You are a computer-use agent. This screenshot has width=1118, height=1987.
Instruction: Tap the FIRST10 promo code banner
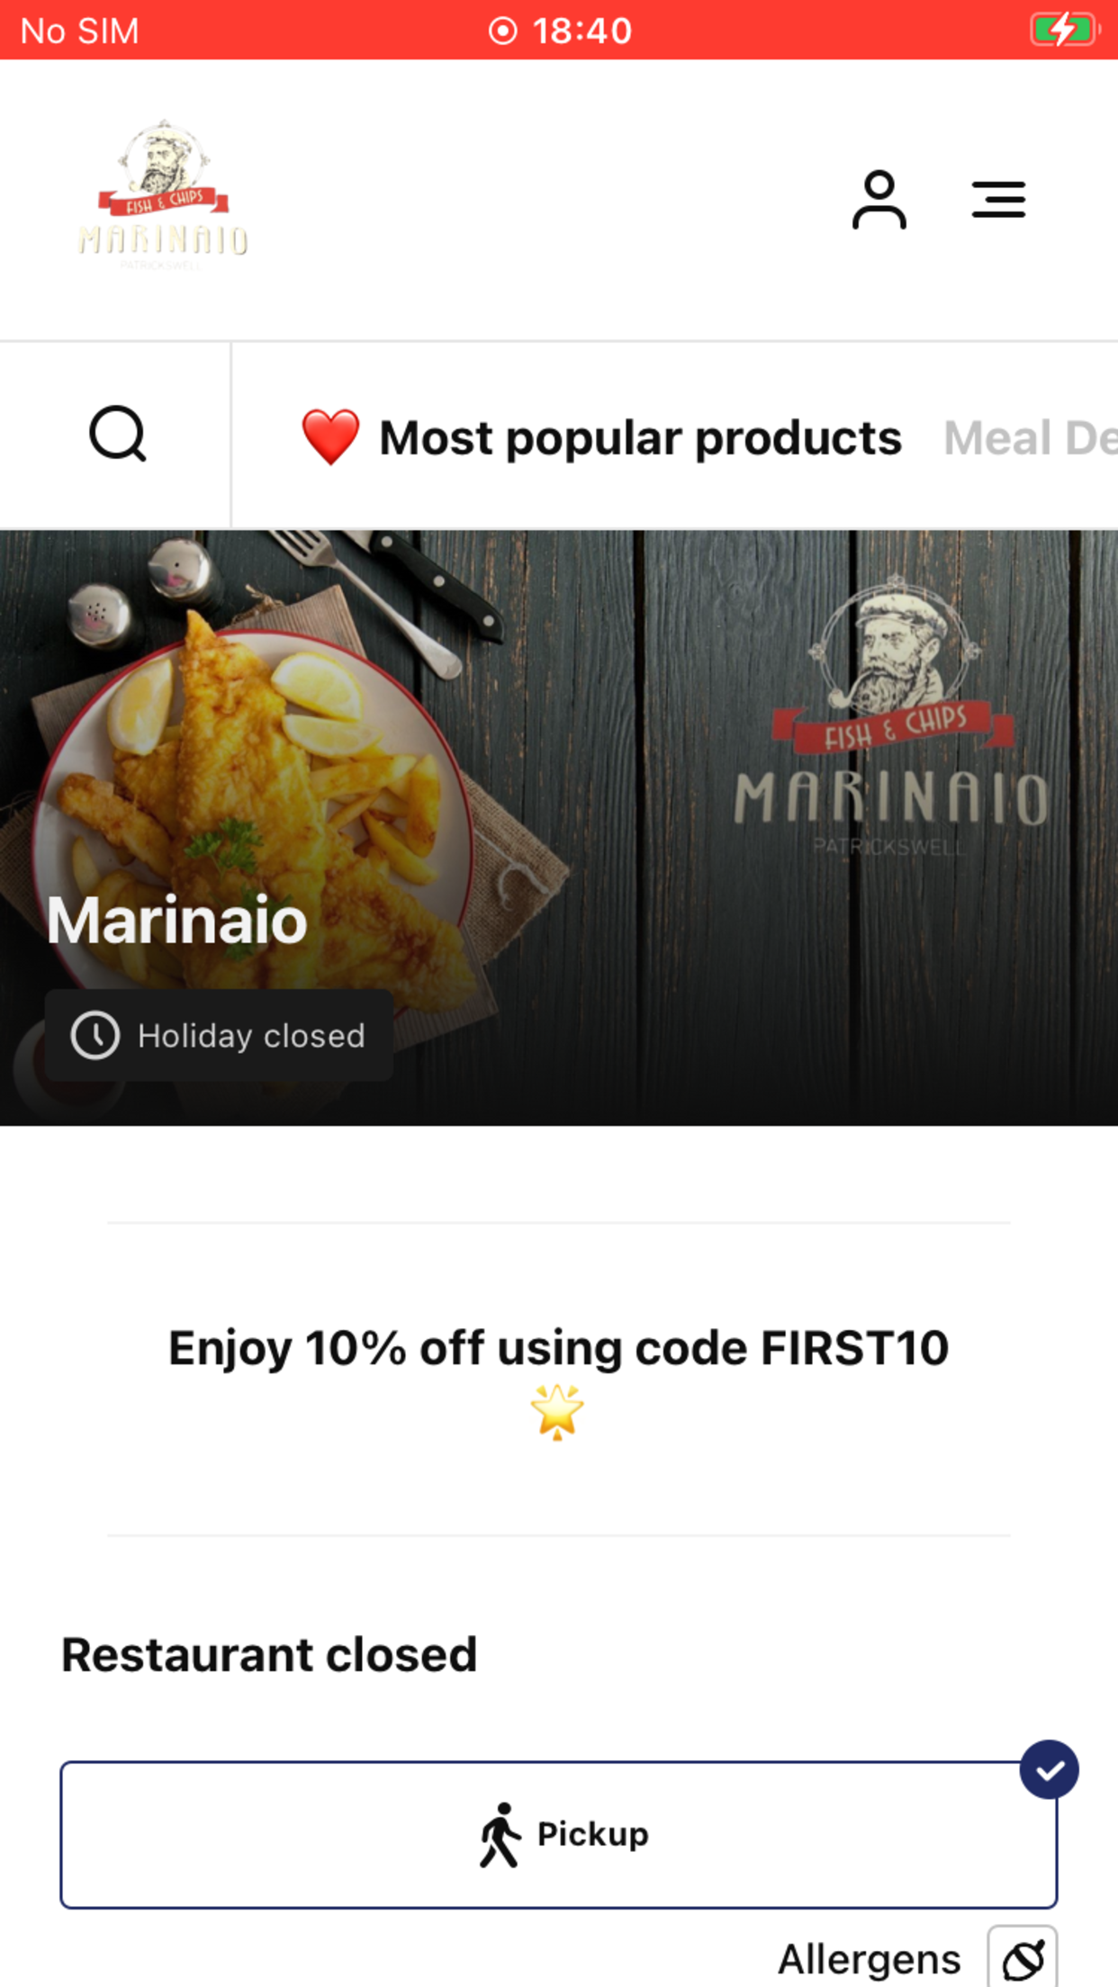click(x=559, y=1379)
